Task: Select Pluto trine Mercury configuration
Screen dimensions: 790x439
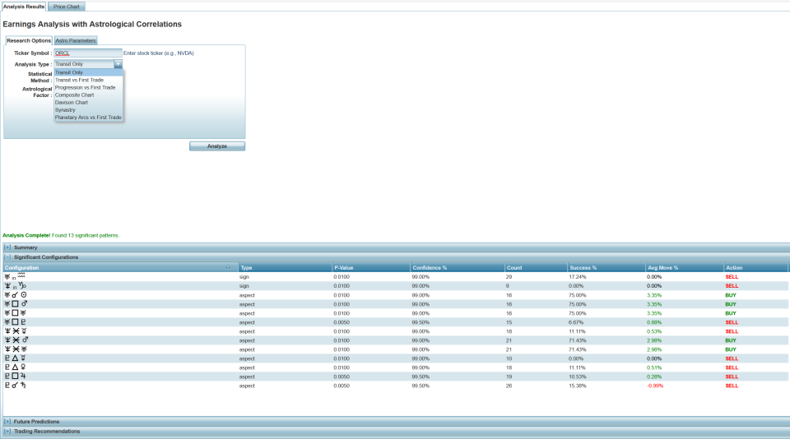Action: click(395, 358)
